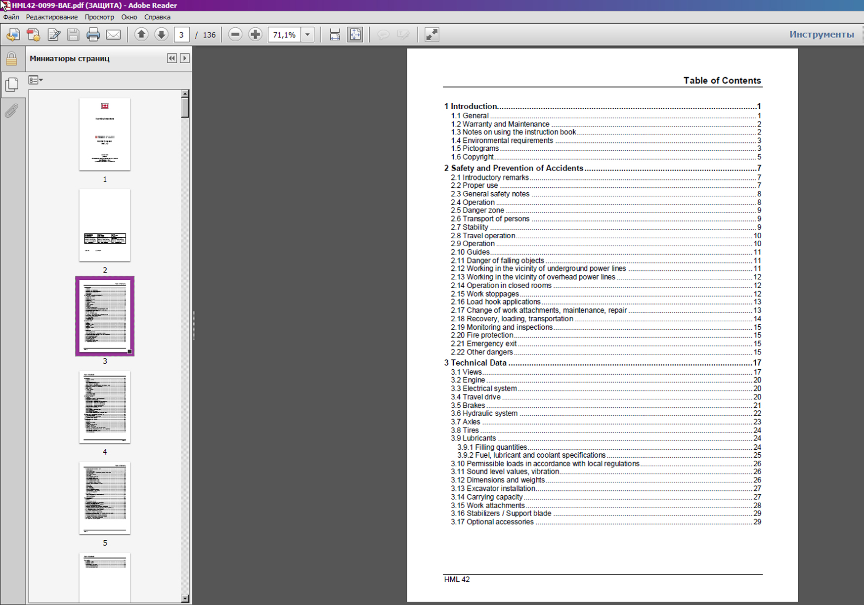Send file by email icon

113,35
